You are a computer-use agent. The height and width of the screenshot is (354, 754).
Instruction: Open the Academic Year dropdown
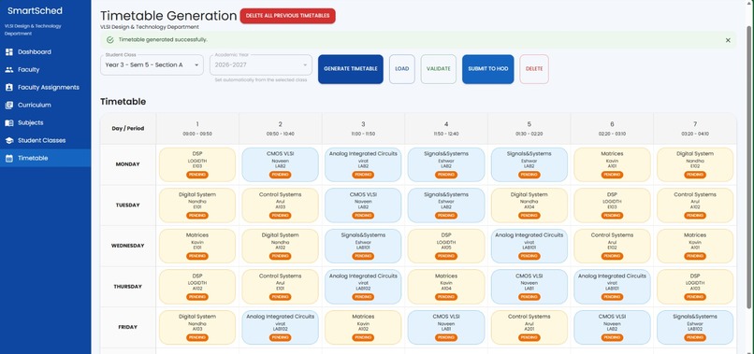261,65
